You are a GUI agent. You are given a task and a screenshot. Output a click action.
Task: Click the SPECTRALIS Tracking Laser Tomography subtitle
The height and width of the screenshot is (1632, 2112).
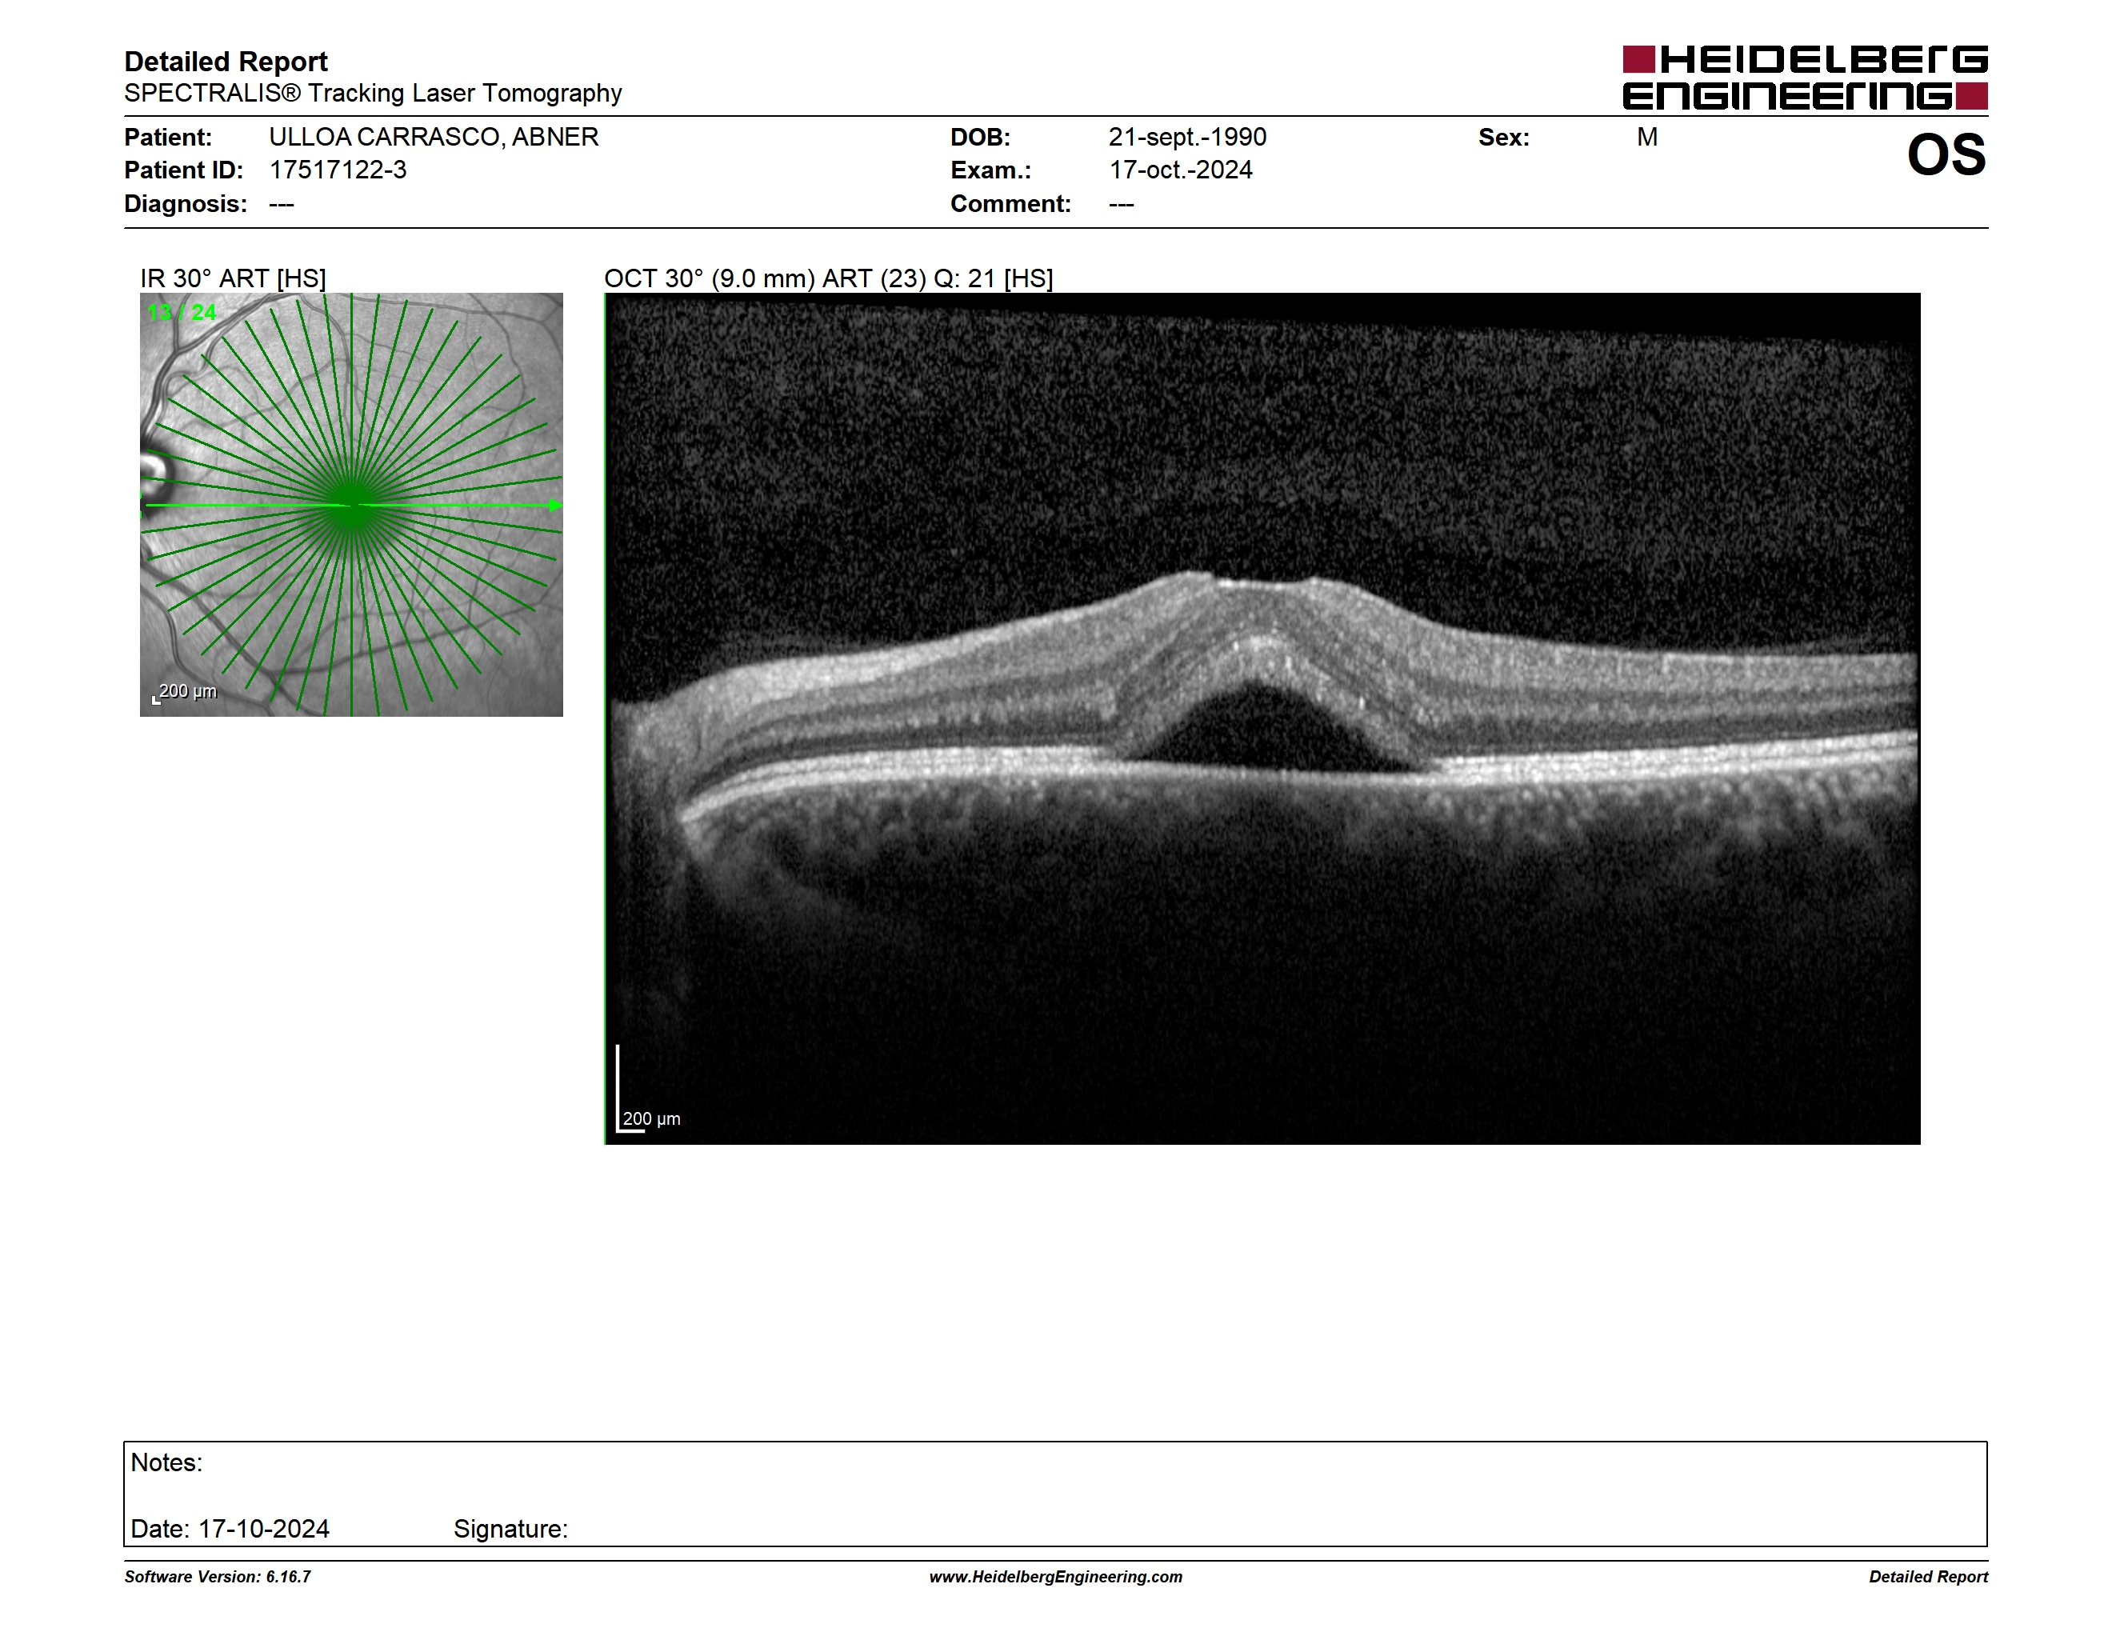pos(372,93)
